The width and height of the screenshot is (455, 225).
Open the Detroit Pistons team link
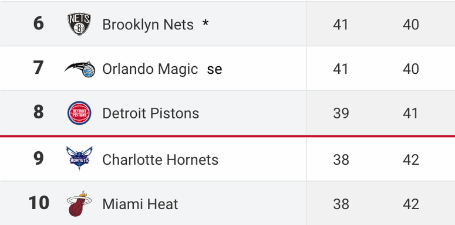point(151,113)
